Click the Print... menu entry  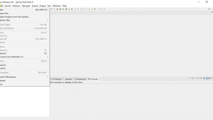24,61
